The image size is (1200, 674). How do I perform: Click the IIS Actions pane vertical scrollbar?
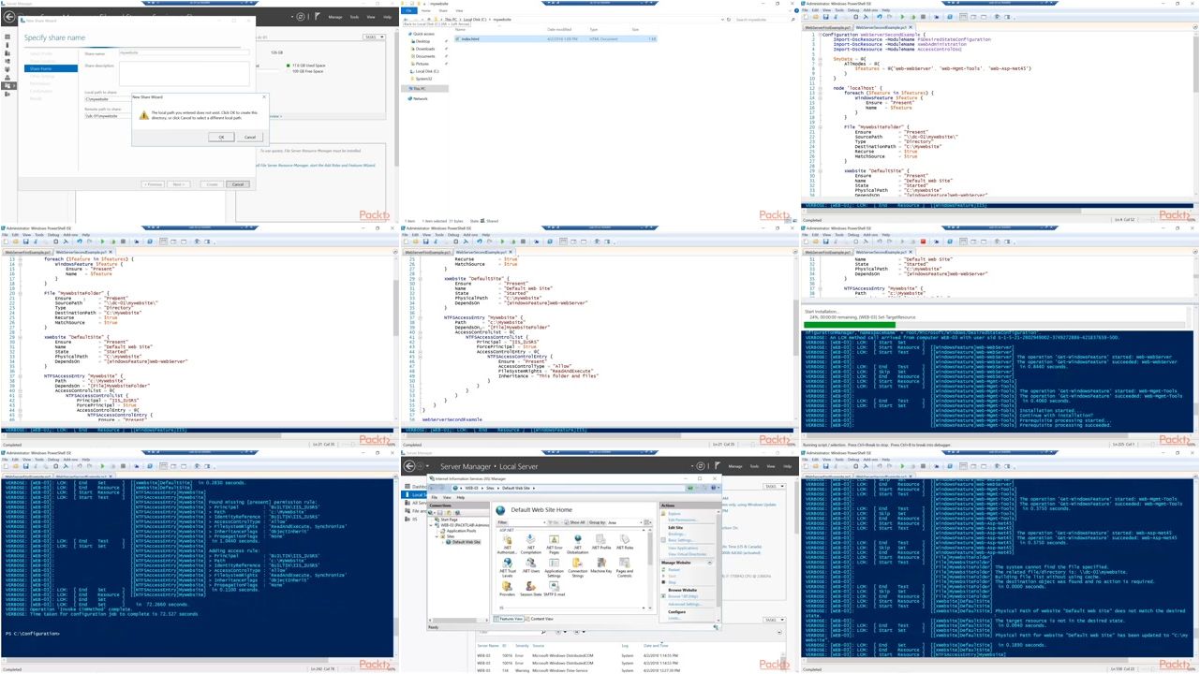(719, 565)
